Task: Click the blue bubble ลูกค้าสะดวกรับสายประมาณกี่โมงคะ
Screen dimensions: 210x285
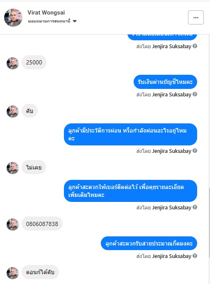Action: (149, 243)
